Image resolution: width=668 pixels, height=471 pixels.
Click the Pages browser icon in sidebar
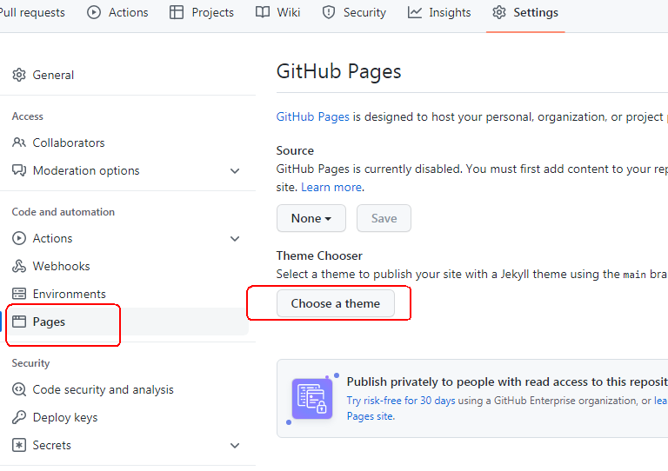point(19,322)
